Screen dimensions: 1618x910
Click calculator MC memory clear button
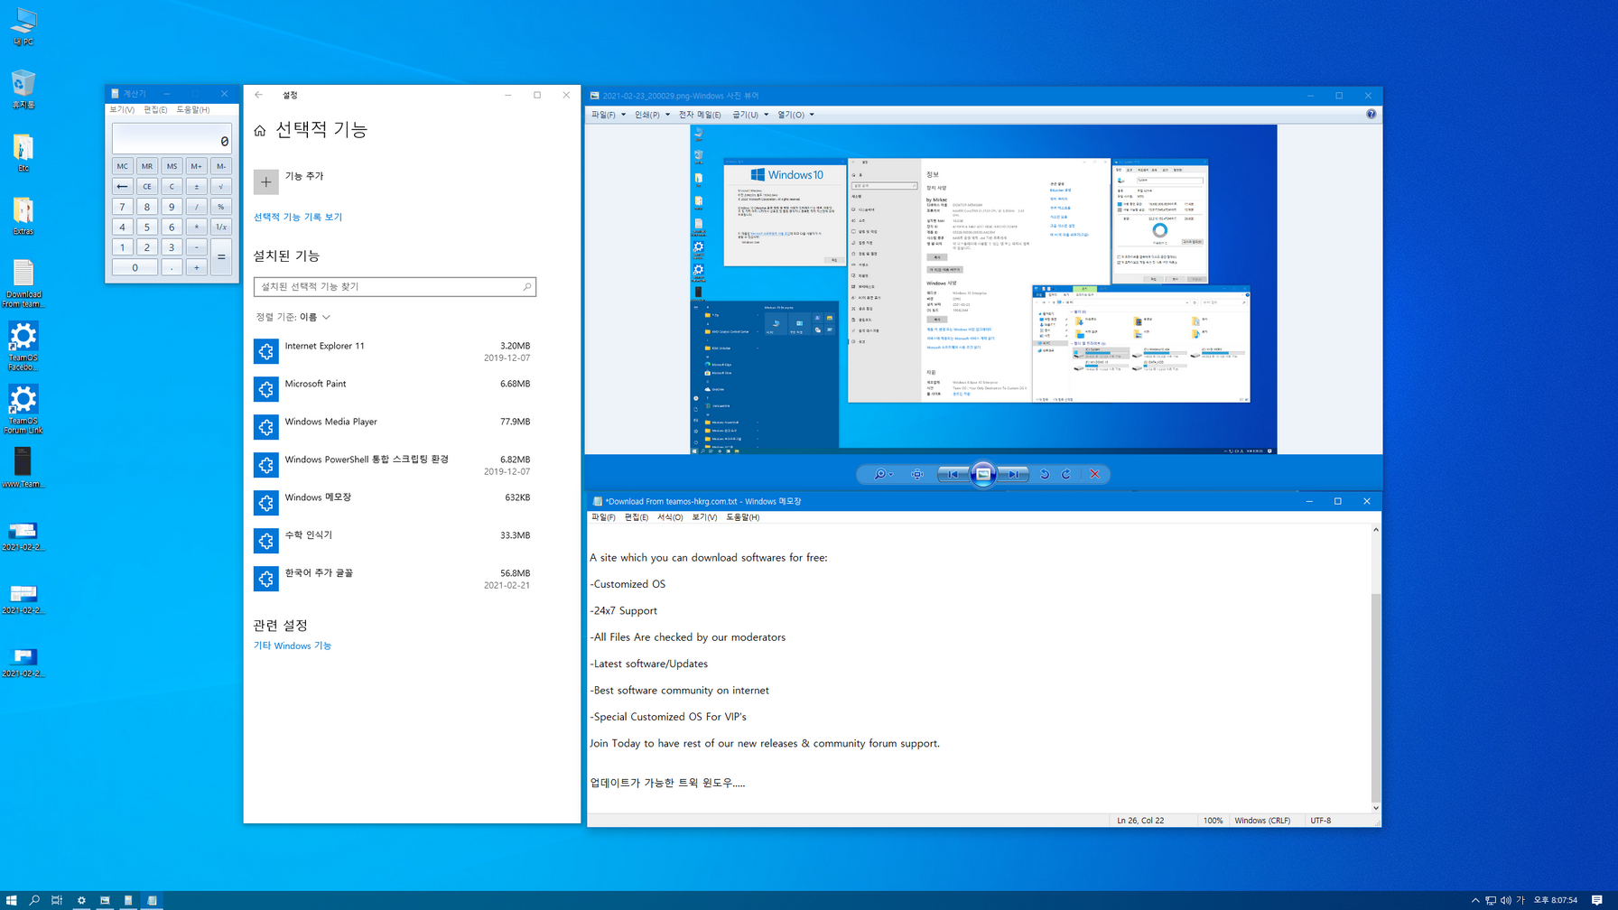pyautogui.click(x=122, y=166)
